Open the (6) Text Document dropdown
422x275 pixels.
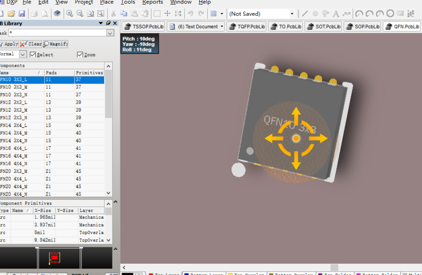[x=222, y=26]
